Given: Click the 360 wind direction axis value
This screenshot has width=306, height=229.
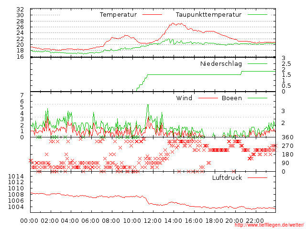Looking at the screenshot, I should [x=287, y=137].
